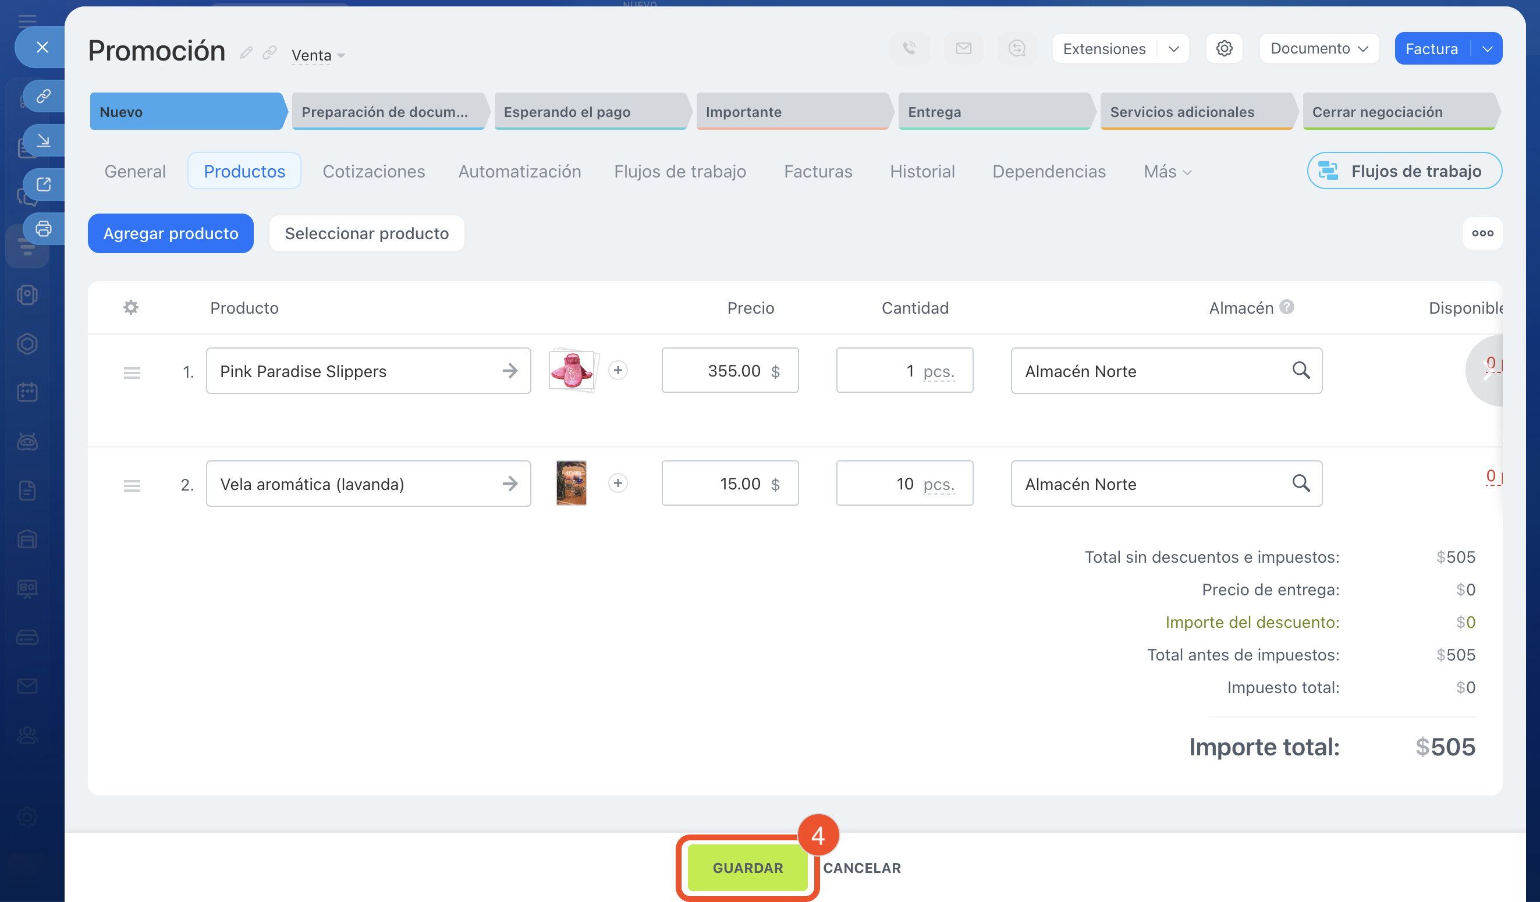Expand the Extensiones dropdown arrow
The width and height of the screenshot is (1540, 902).
(1173, 48)
